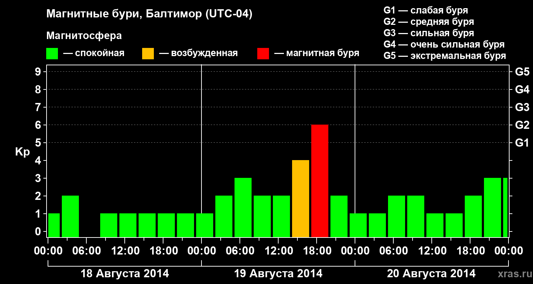Click the 'G3 — сильная буря' legend line
533x284 pixels.
(x=429, y=33)
